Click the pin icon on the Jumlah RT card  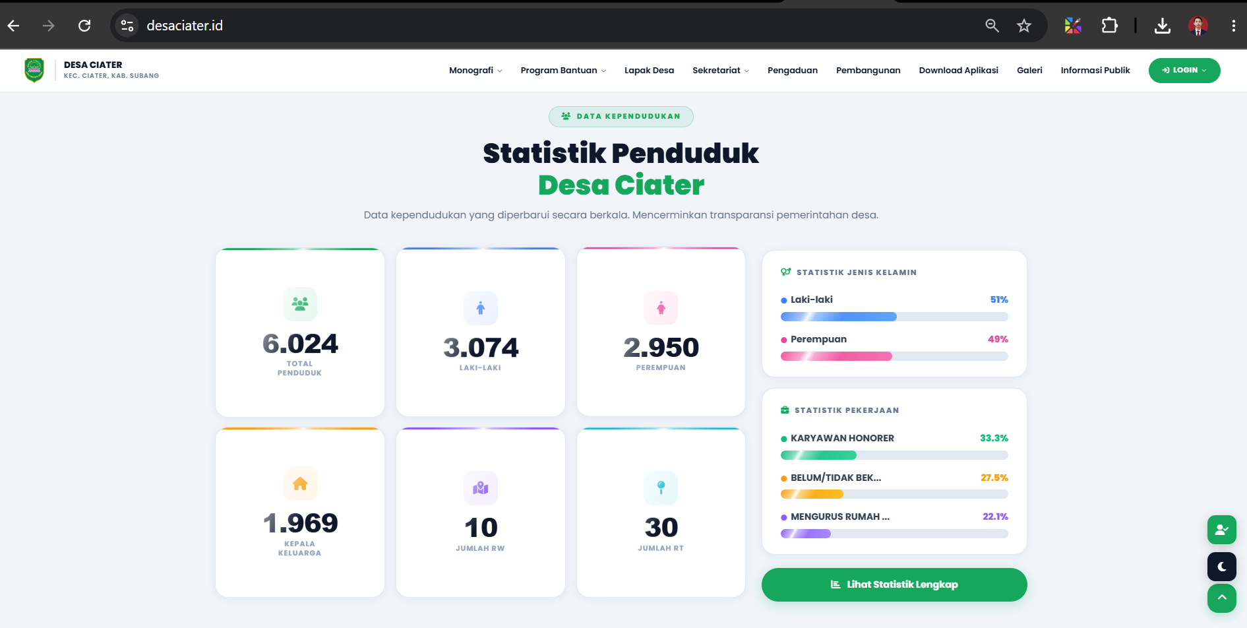pos(661,488)
